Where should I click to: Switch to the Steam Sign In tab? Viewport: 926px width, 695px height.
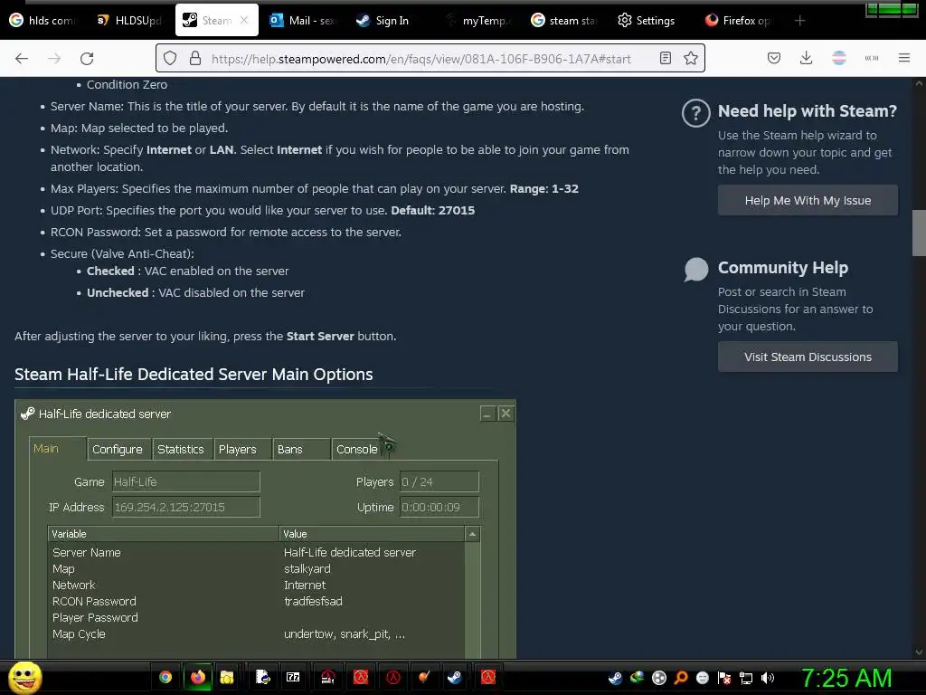(x=391, y=20)
